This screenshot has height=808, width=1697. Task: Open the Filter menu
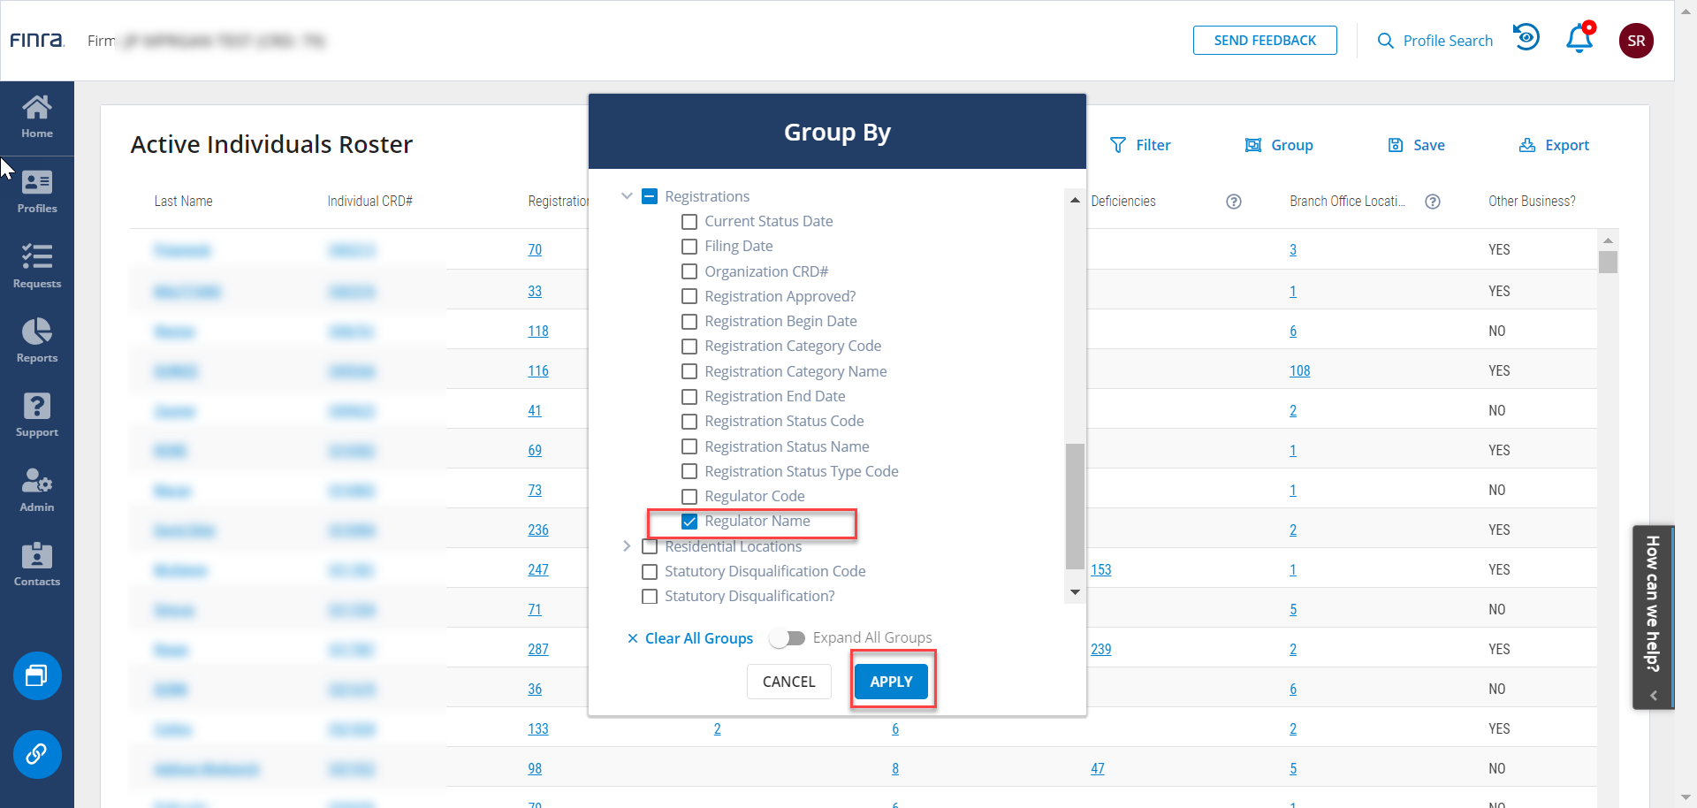1140,145
